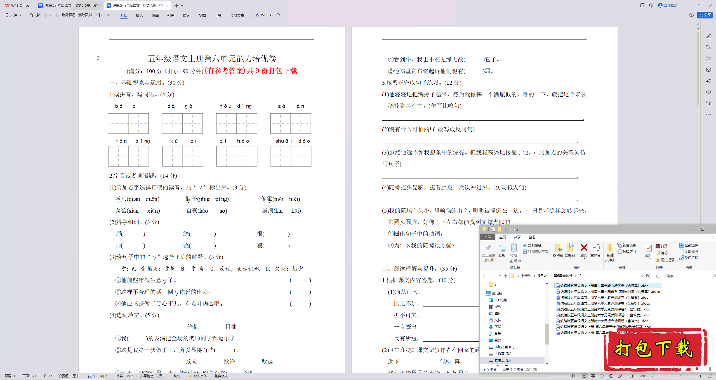Click the zoom out minus button
716x380 pixels.
pos(660,376)
